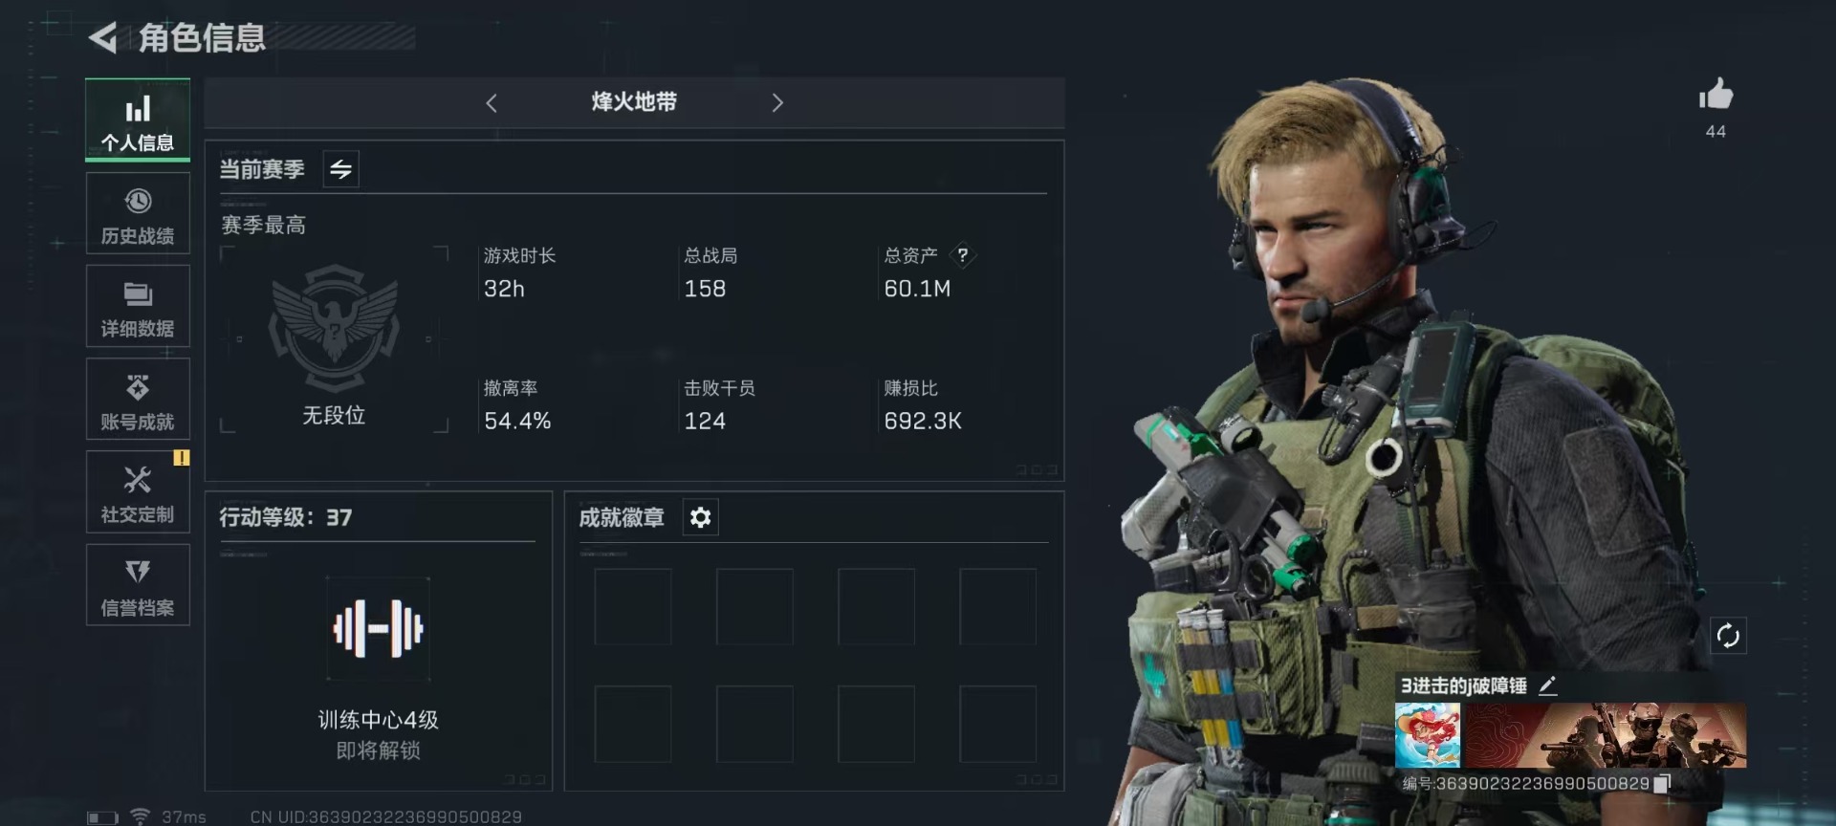Screen dimensions: 1836x826
Task: Switch to next mode with right chevron
Action: (x=777, y=103)
